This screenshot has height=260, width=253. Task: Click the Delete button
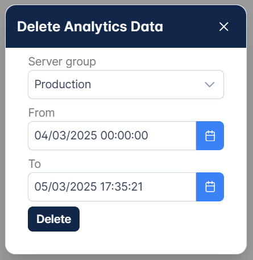coord(53,219)
